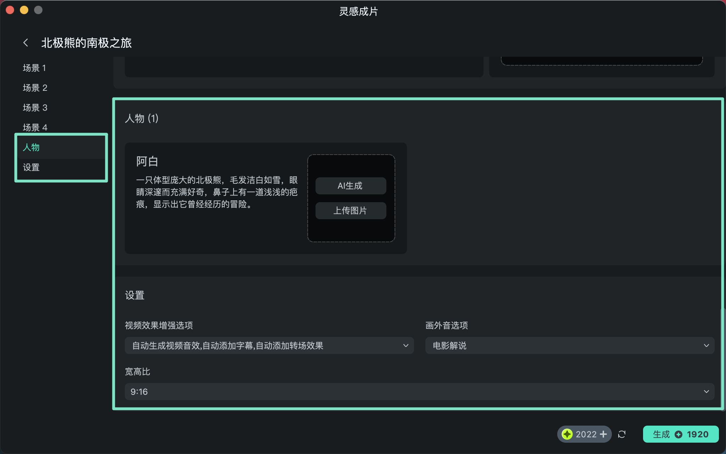Open 场景 4 from the sidebar
726x454 pixels.
coord(35,127)
